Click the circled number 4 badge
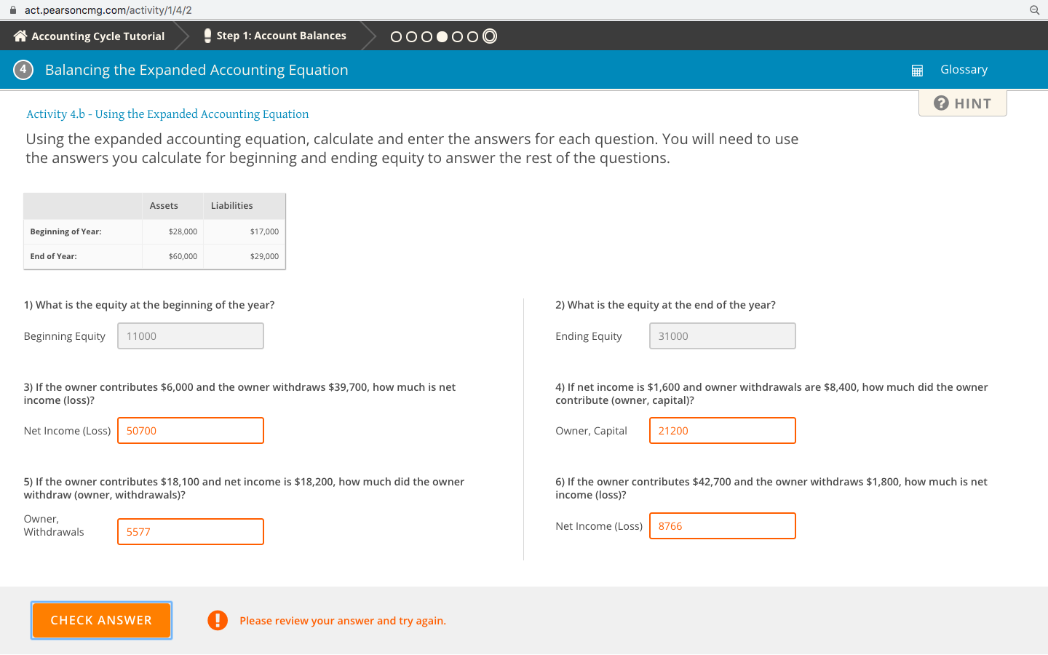This screenshot has width=1048, height=655. click(x=23, y=69)
